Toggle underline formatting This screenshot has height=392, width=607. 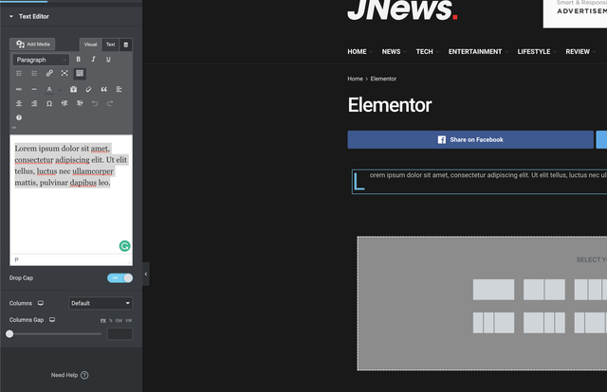tap(108, 59)
